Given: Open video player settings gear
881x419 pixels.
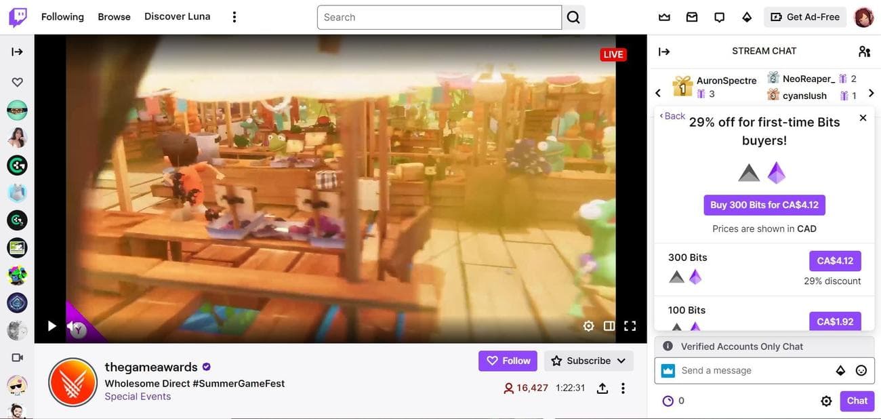Looking at the screenshot, I should [x=588, y=325].
